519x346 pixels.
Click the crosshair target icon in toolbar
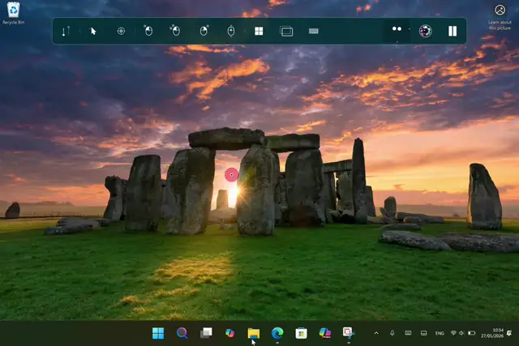point(121,31)
